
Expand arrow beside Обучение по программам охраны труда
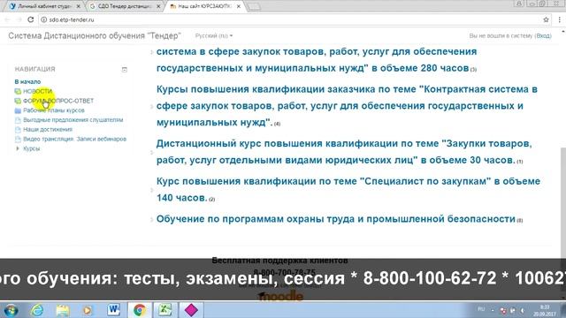152,219
